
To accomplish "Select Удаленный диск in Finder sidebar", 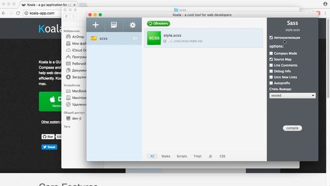I will tap(76, 104).
